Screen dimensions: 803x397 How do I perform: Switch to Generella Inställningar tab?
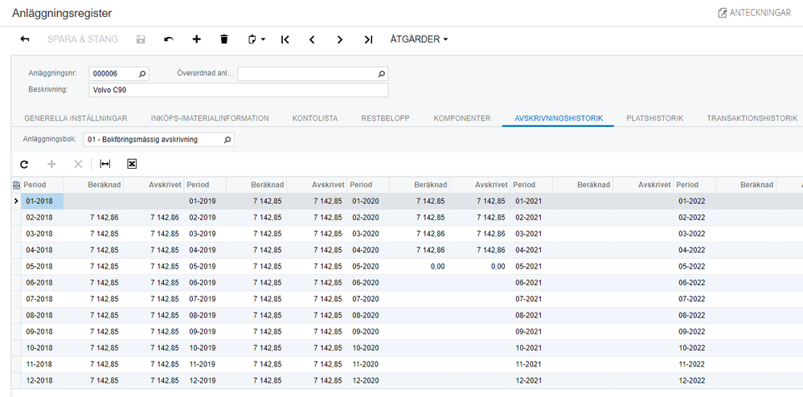pos(76,118)
